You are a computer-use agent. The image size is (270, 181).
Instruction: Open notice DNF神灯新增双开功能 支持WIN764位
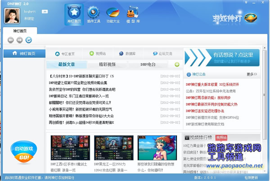(x=212, y=117)
